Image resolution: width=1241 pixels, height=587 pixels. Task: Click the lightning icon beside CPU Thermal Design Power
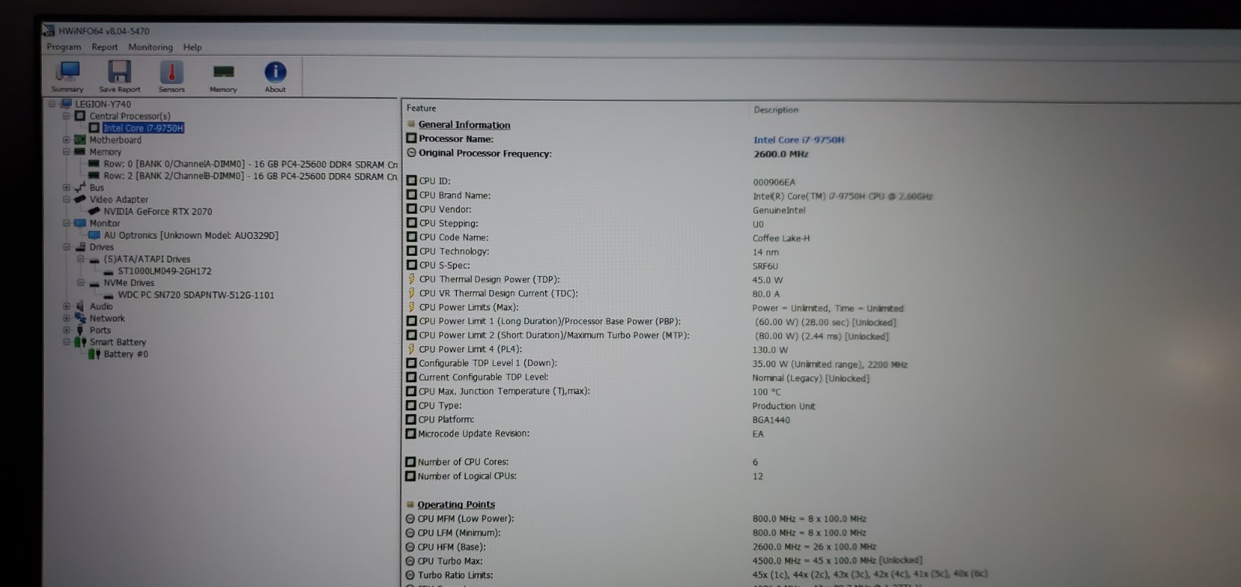point(411,279)
